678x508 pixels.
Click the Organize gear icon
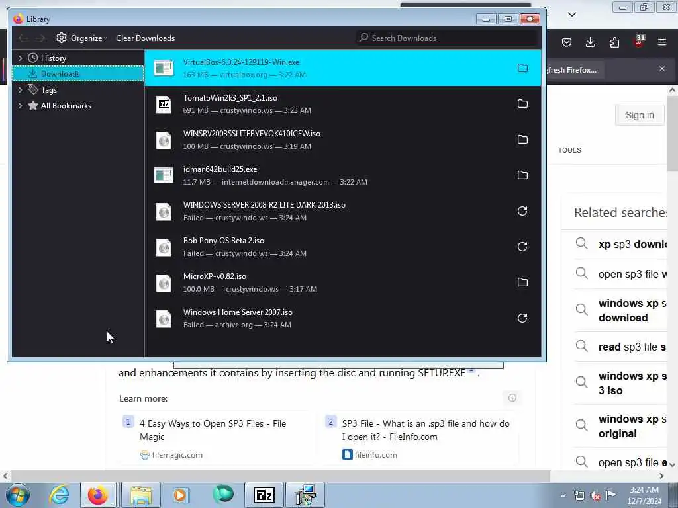click(62, 38)
